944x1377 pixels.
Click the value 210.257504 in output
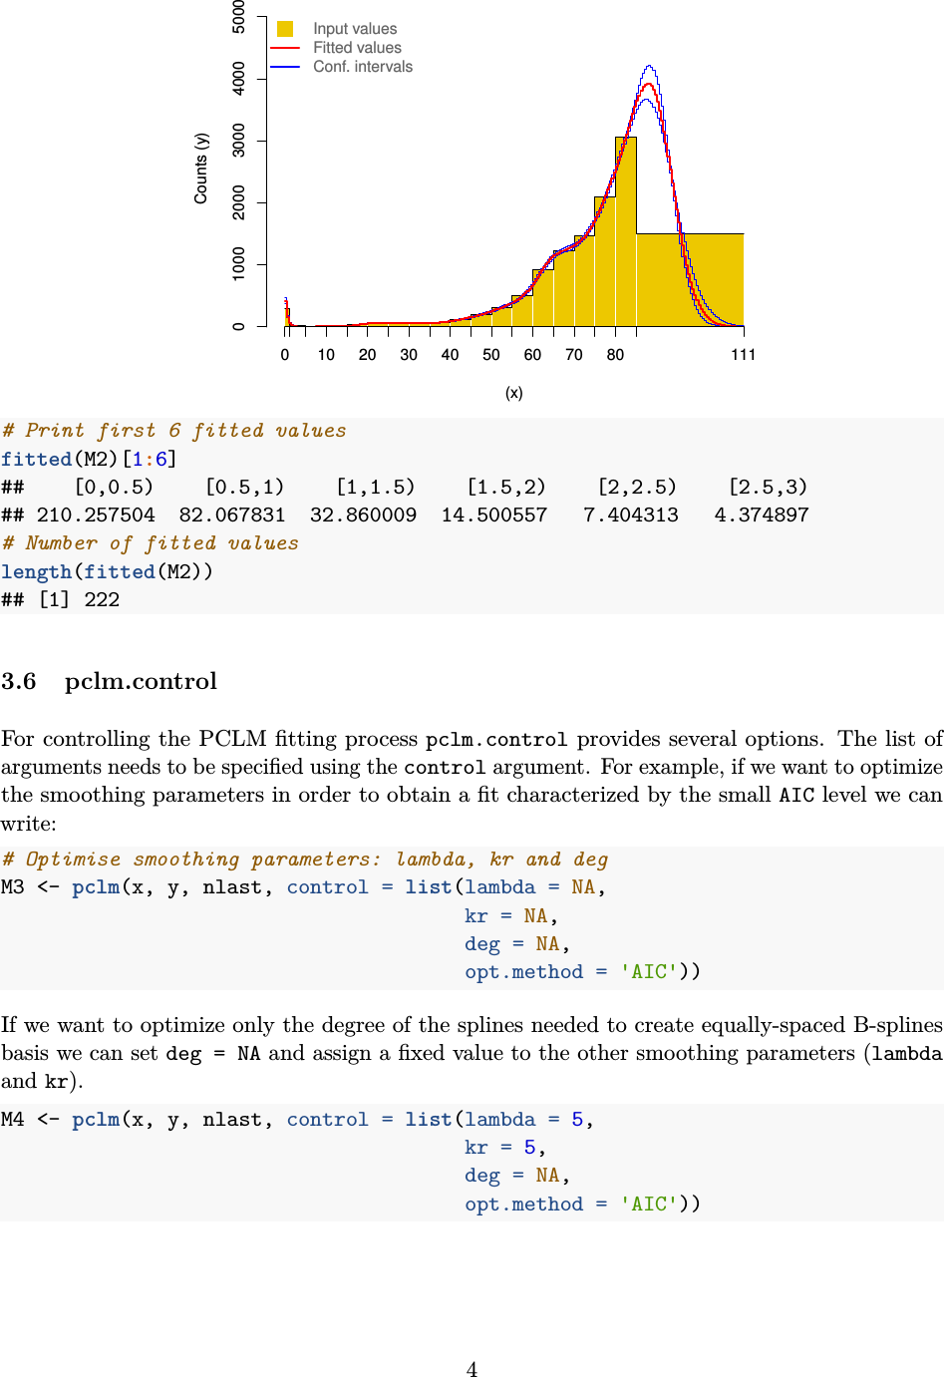pyautogui.click(x=96, y=516)
